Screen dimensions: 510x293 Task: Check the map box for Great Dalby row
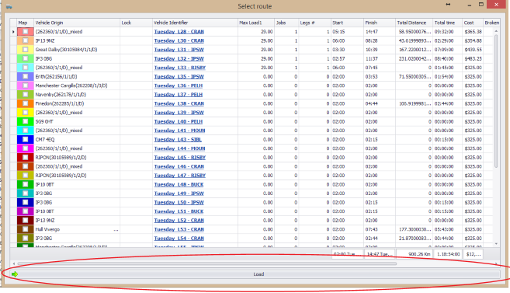[25, 50]
